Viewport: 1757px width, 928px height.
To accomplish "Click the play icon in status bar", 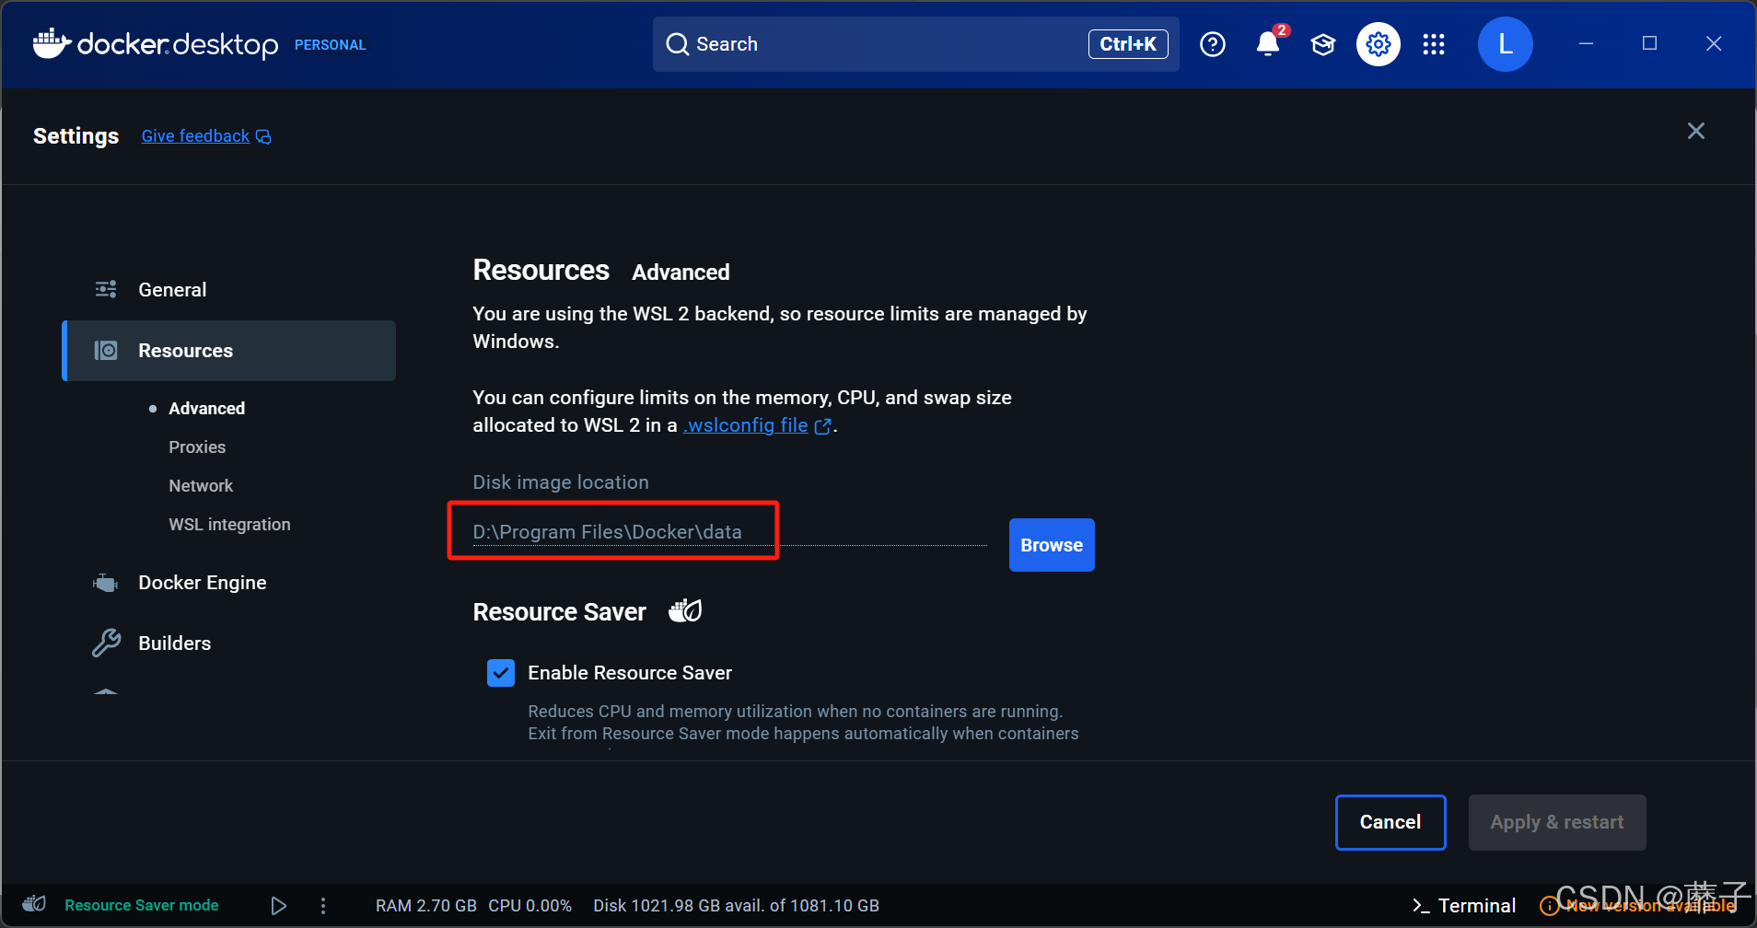I will coord(278,906).
